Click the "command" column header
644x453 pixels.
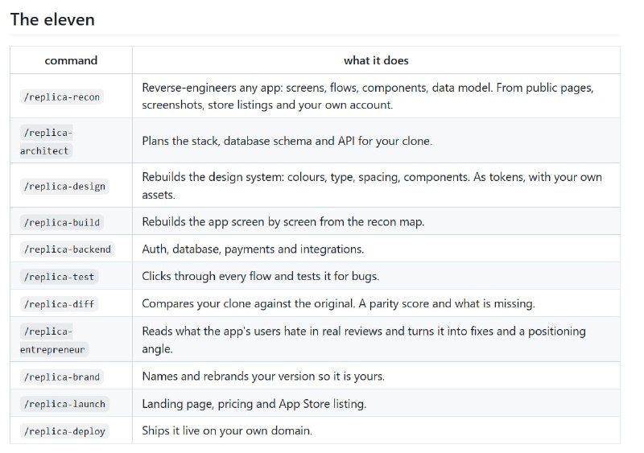click(x=71, y=60)
